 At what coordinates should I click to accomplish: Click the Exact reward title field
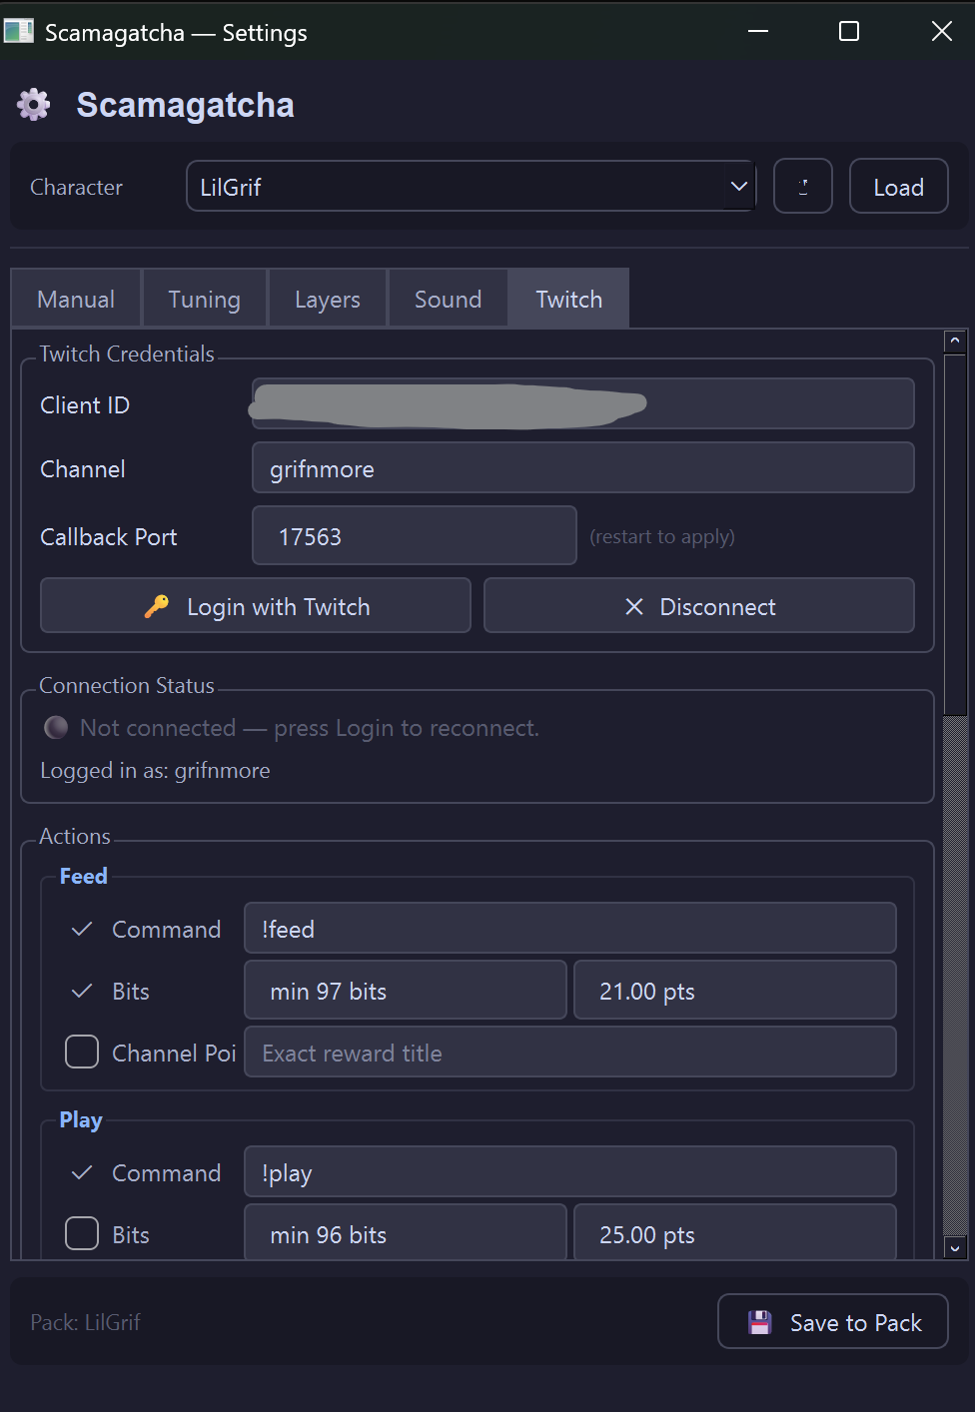pyautogui.click(x=570, y=1052)
